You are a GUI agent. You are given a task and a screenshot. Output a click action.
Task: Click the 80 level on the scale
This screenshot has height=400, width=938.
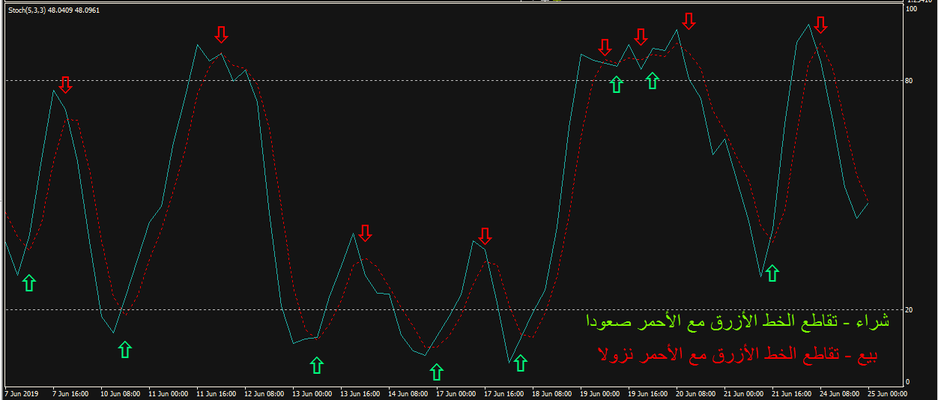[911, 80]
